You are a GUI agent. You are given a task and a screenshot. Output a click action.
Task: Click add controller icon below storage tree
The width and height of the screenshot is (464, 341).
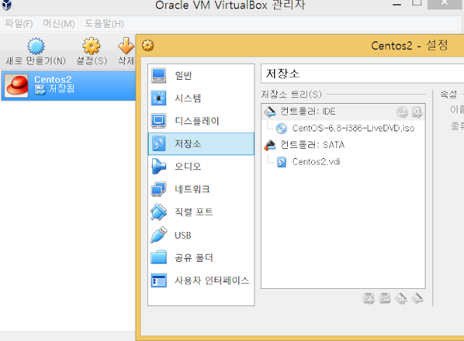click(x=401, y=298)
